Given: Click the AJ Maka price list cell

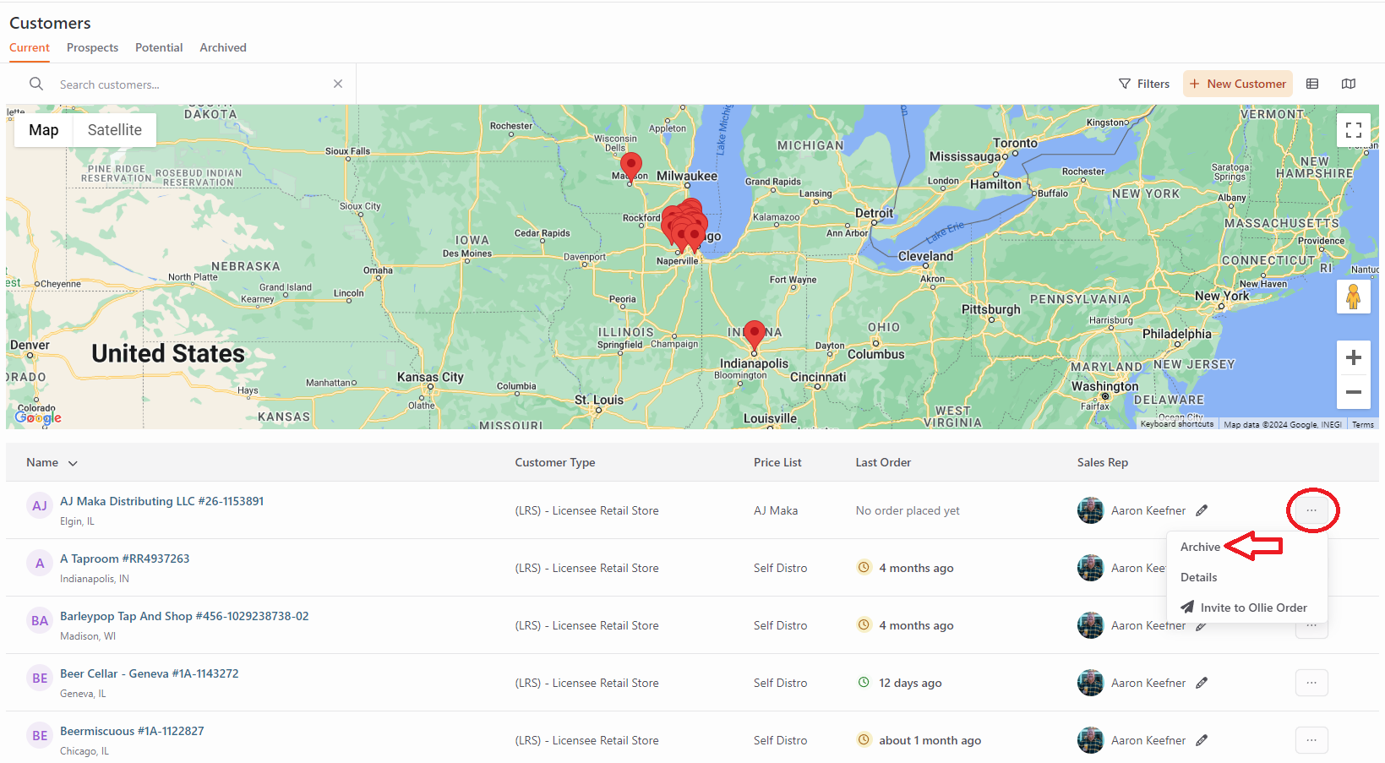Looking at the screenshot, I should pyautogui.click(x=776, y=510).
